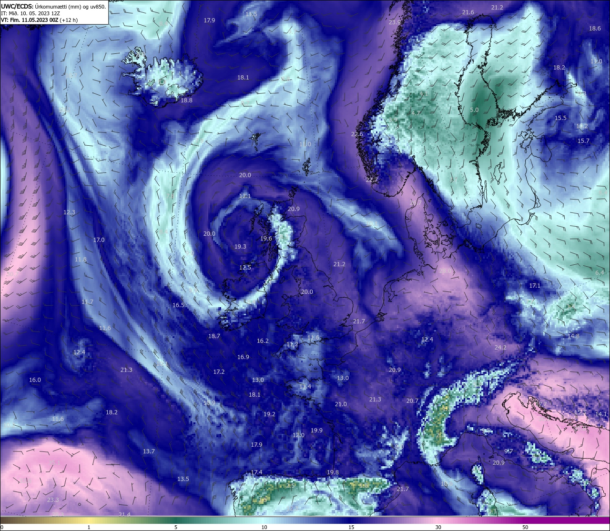
Task: Click the map value 16.9
Action: point(243,357)
